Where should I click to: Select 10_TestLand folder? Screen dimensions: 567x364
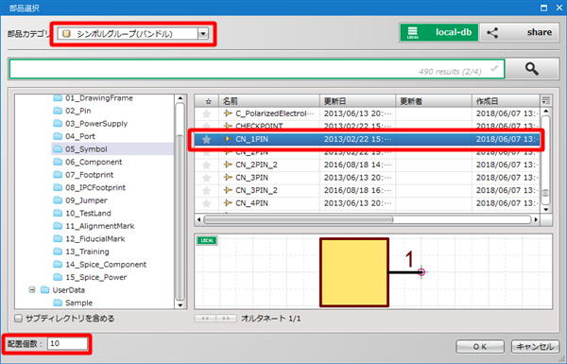(x=82, y=213)
